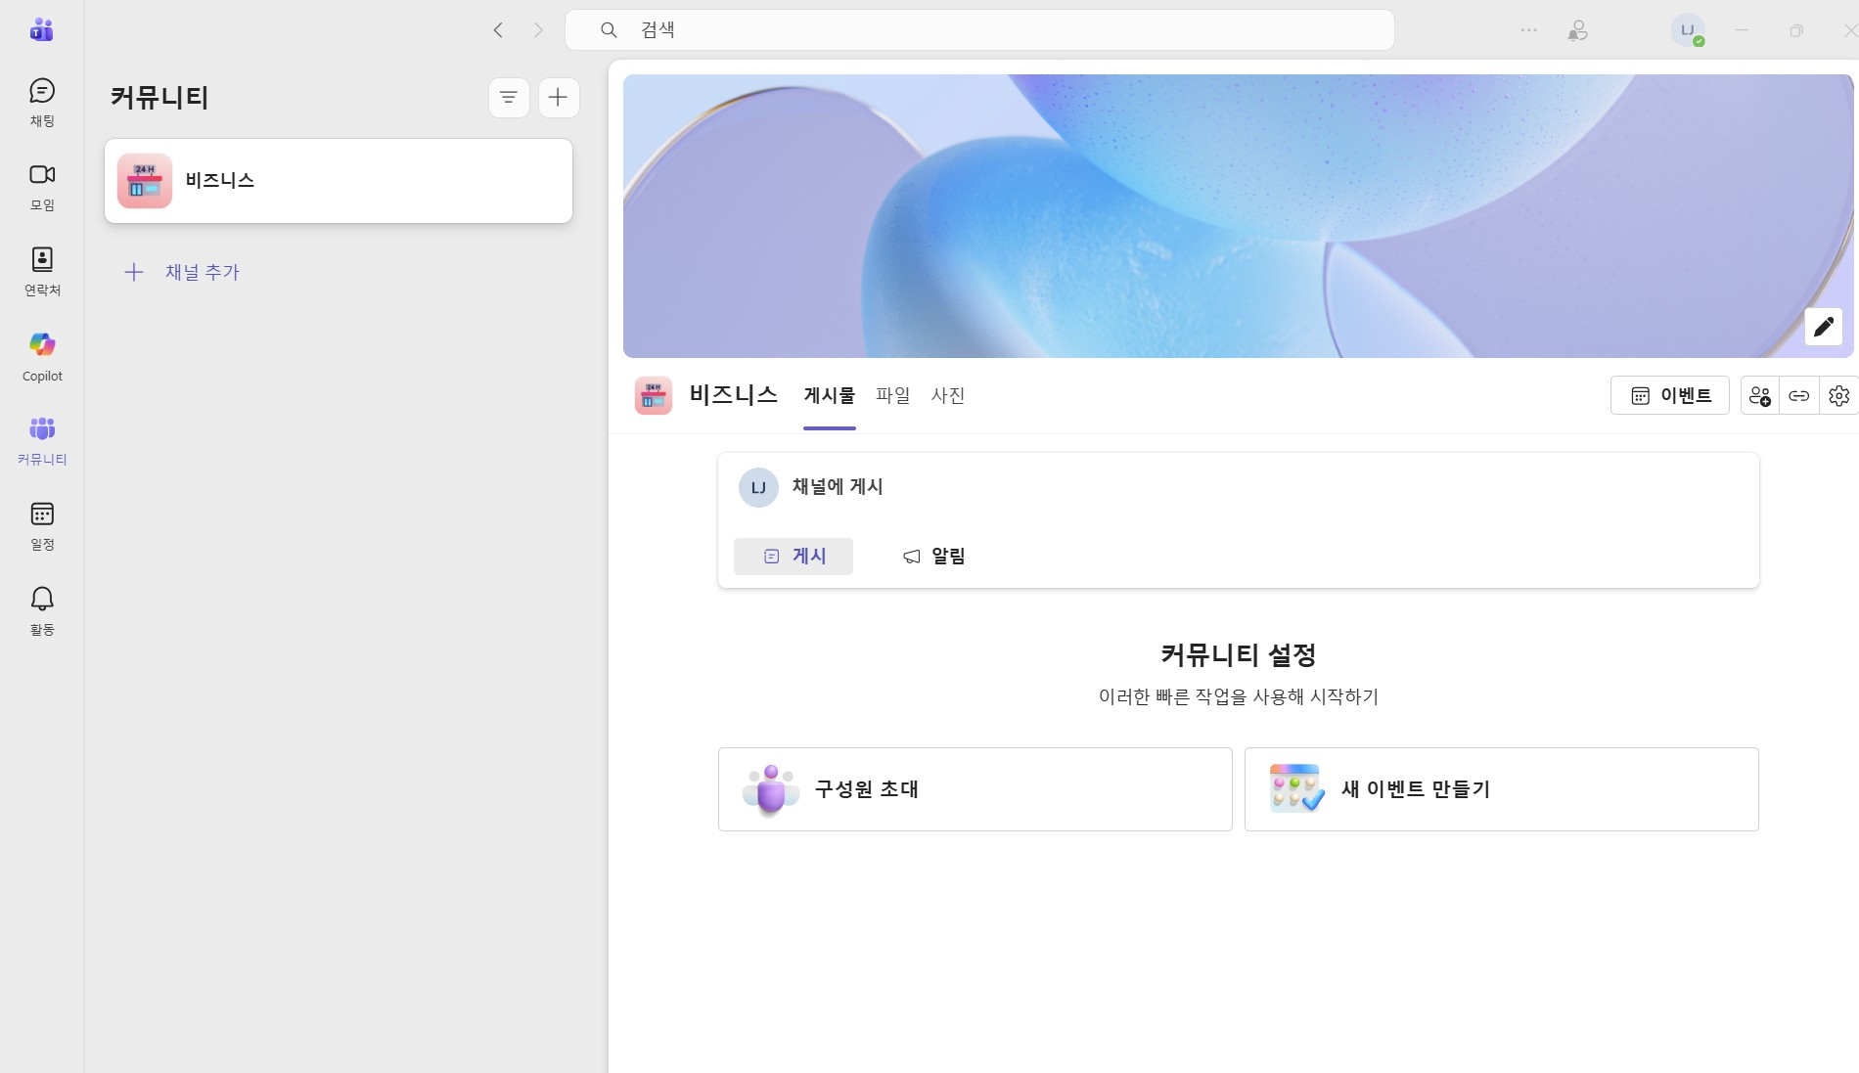The width and height of the screenshot is (1859, 1073).
Task: Switch to the 파일 tab
Action: click(x=893, y=395)
